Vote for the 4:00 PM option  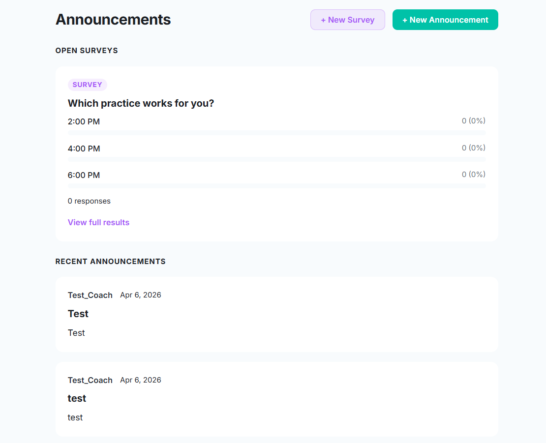pos(83,148)
